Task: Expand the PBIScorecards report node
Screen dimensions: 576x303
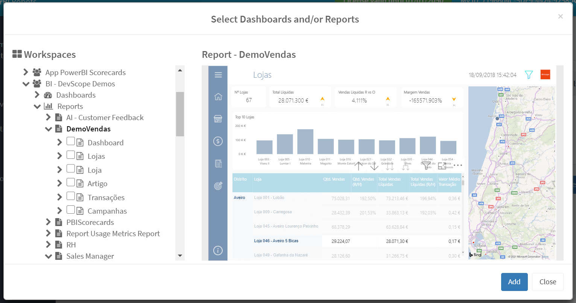Action: 49,222
